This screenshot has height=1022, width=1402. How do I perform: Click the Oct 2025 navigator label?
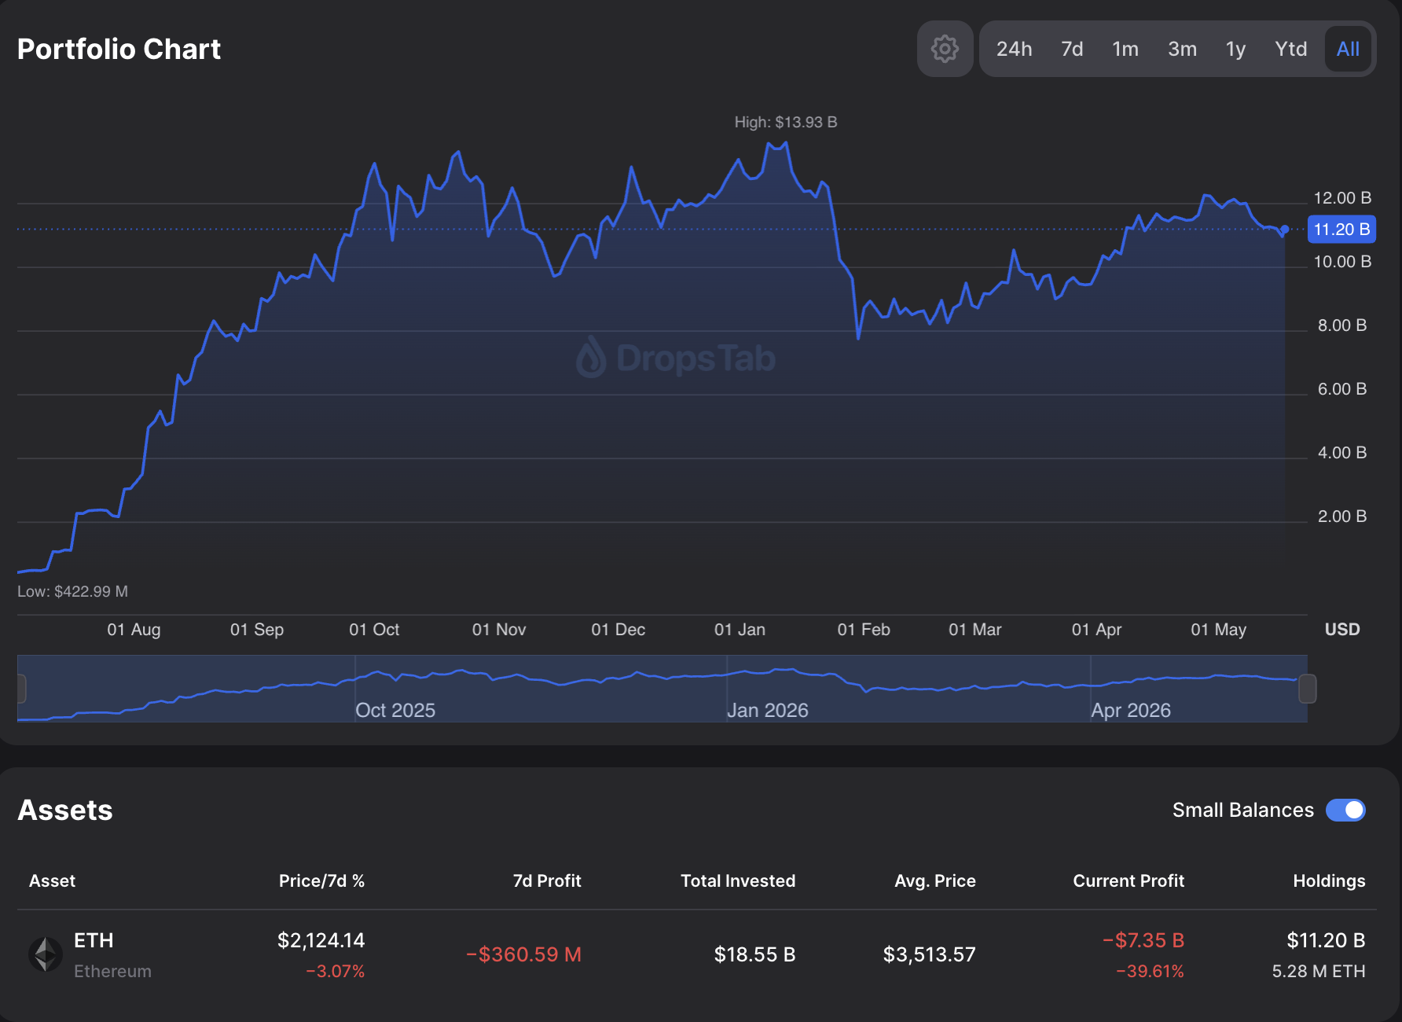tap(395, 710)
